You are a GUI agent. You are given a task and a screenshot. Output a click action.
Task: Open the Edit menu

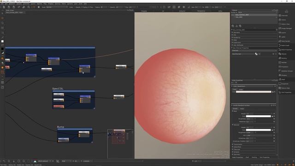[x=6, y=4]
